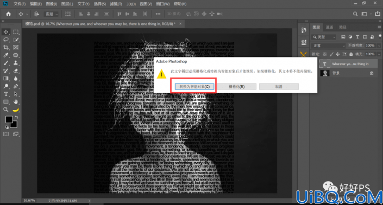Open the opacity slider dropdown arrow
The width and height of the screenshot is (383, 205).
point(379,46)
